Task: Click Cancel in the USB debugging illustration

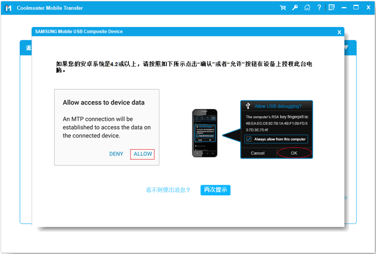Action: pyautogui.click(x=257, y=153)
